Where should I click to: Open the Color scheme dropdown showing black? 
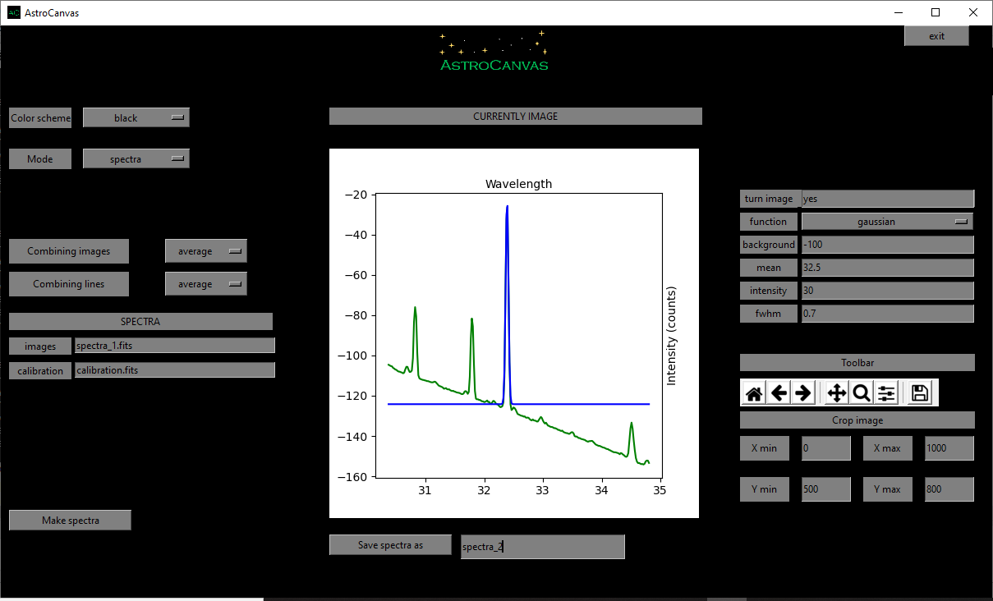[x=136, y=117]
